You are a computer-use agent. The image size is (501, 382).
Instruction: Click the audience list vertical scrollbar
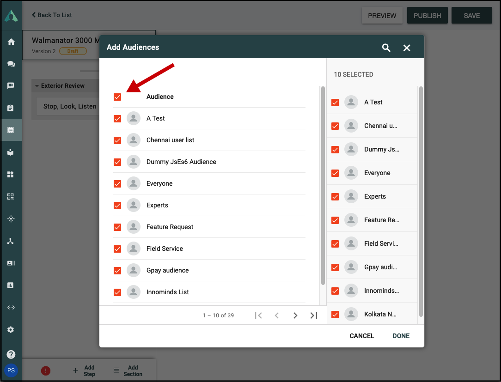[323, 185]
